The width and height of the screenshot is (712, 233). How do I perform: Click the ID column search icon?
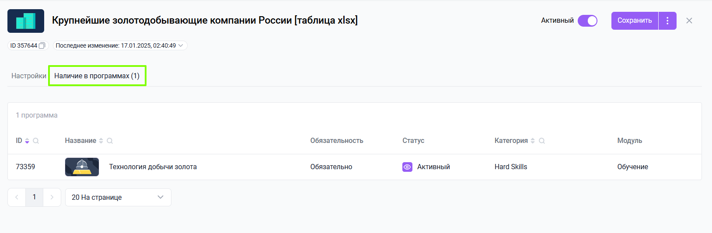point(36,141)
